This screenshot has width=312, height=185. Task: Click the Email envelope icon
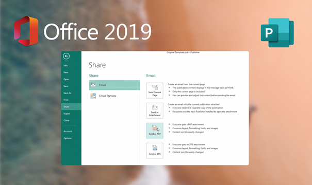tap(93, 85)
